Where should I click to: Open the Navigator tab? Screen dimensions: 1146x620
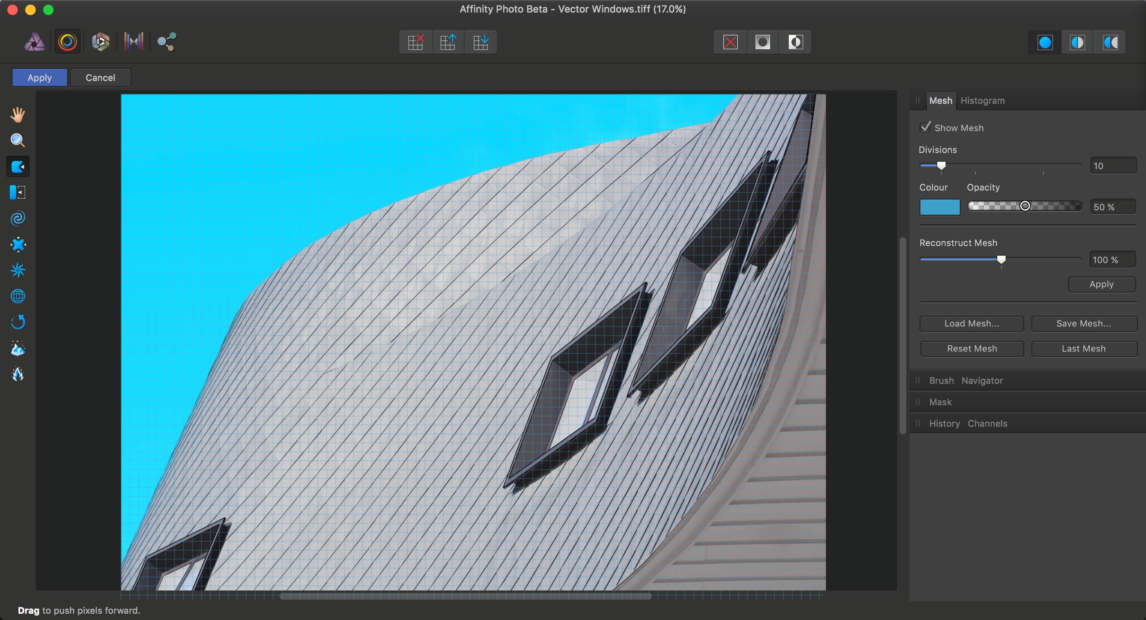pyautogui.click(x=982, y=381)
